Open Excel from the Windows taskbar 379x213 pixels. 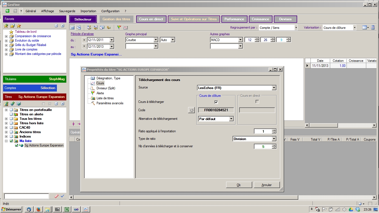coord(67,209)
